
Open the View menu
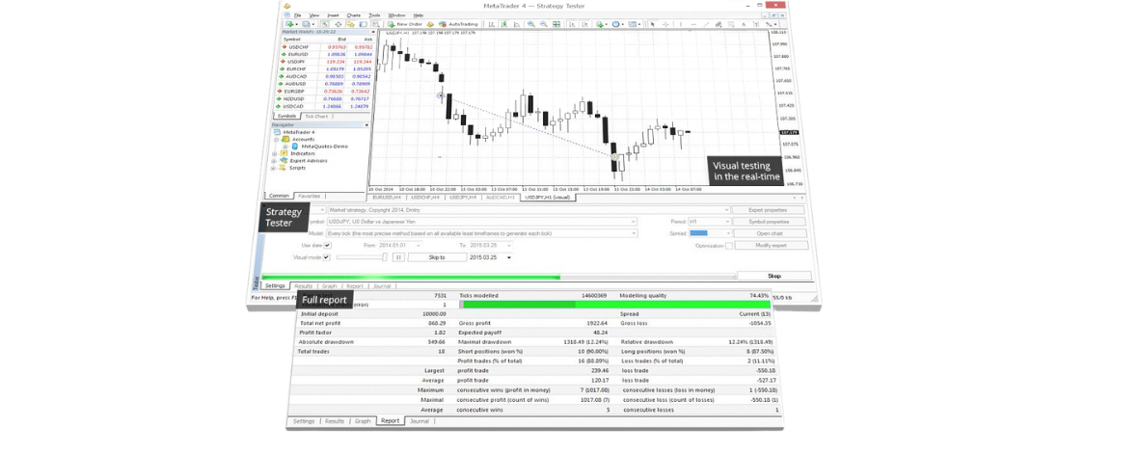click(x=313, y=15)
